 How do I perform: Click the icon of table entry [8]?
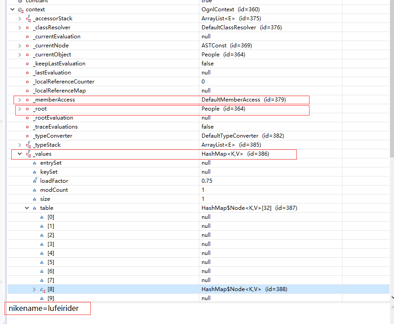click(x=43, y=290)
